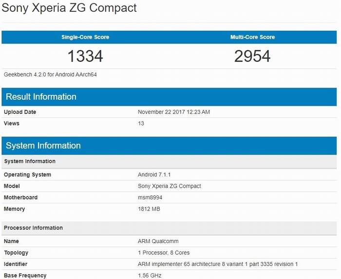Click the Base Frequency value 1.56 GHz
The height and width of the screenshot is (279, 341).
coord(150,276)
